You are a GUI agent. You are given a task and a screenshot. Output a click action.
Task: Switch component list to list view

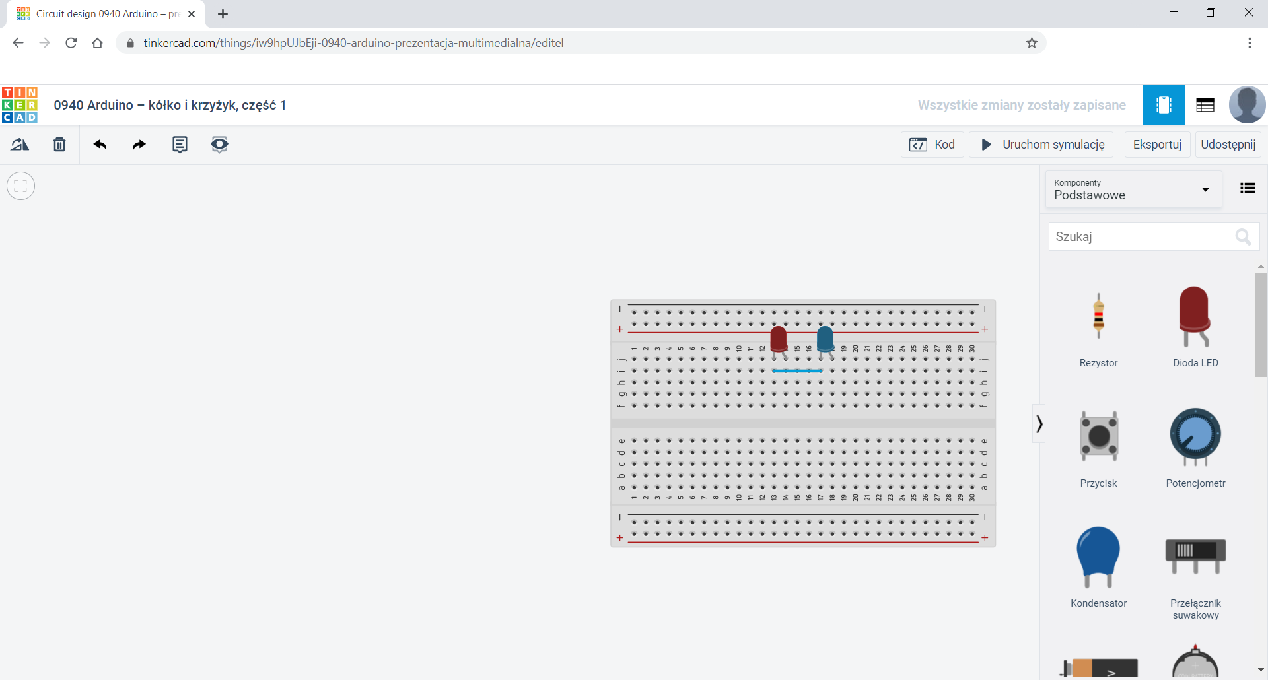click(x=1248, y=188)
